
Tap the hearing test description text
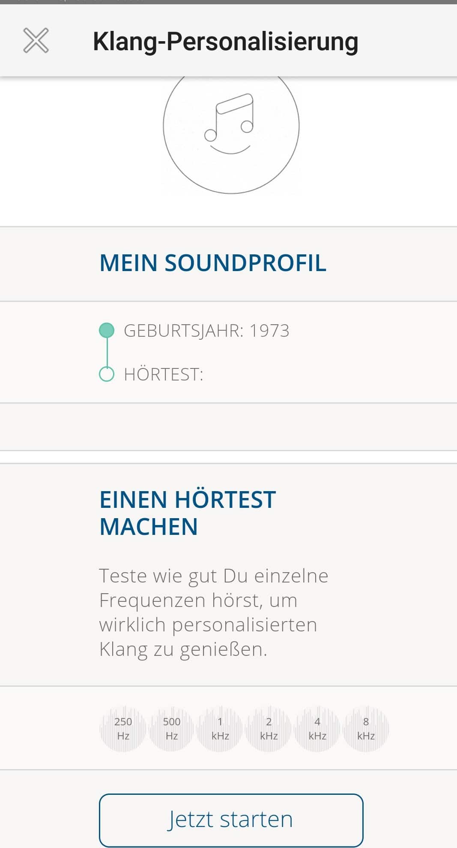213,613
